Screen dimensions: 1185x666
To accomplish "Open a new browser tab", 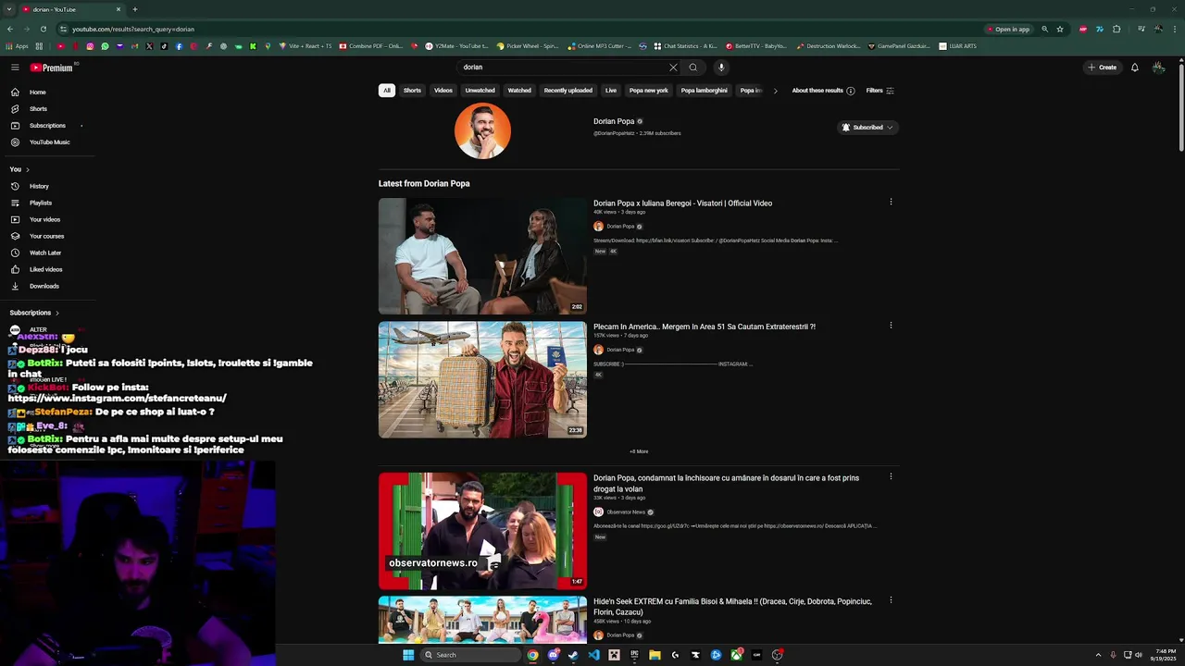I will [135, 9].
